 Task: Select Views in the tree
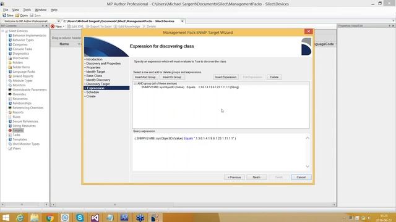[17, 149]
